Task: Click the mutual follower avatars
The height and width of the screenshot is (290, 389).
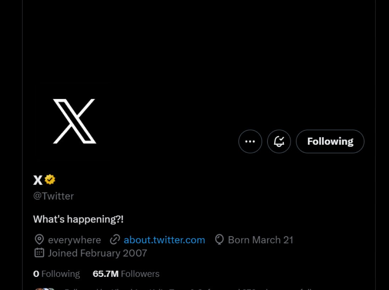Action: pos(45,289)
